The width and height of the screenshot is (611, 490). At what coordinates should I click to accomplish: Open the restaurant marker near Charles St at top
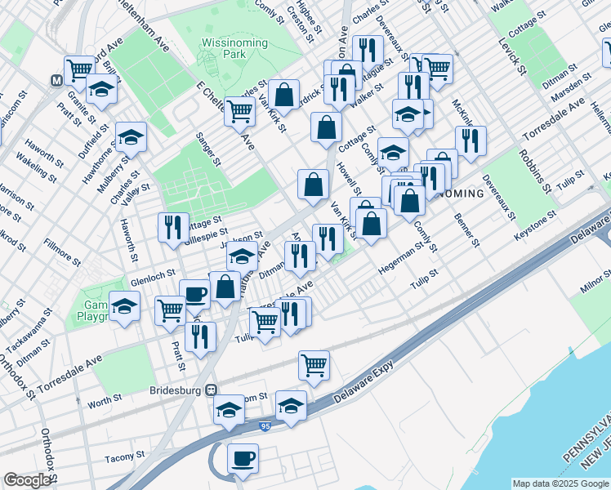tap(368, 51)
